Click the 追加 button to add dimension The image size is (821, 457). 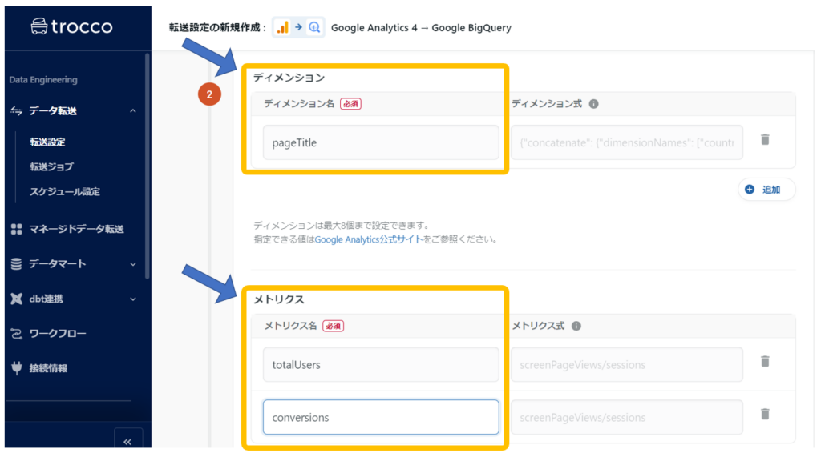pyautogui.click(x=766, y=190)
